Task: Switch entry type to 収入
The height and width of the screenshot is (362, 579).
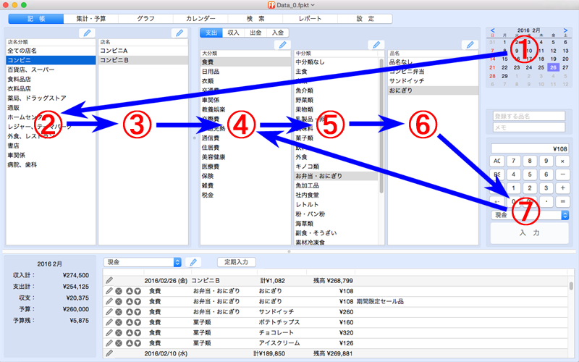Action: tap(234, 33)
